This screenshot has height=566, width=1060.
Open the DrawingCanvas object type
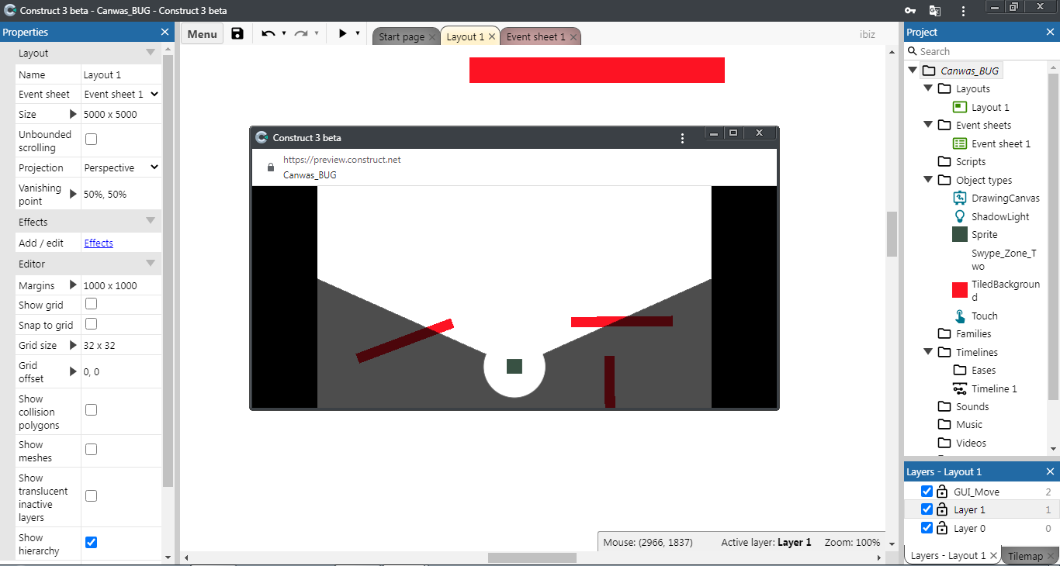[1006, 198]
